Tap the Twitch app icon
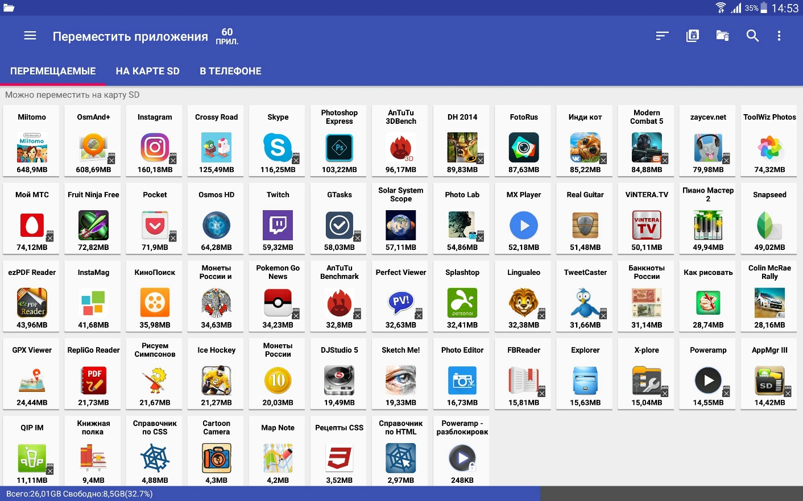This screenshot has width=803, height=501. (x=278, y=226)
